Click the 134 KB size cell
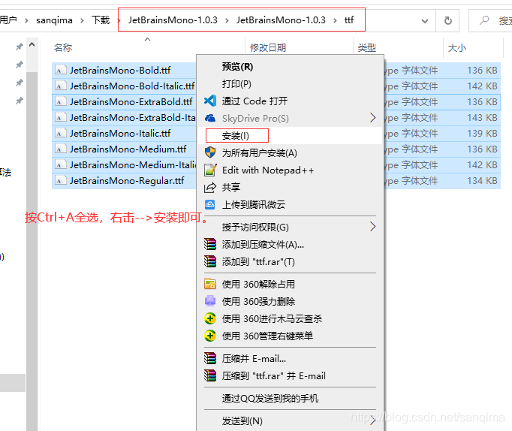Screen dimensions: 512x431 coord(482,180)
